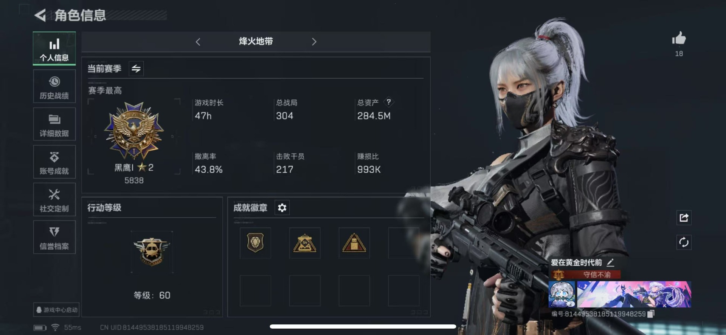Switch to next game mode with the right chevron
726x335 pixels.
pos(314,42)
